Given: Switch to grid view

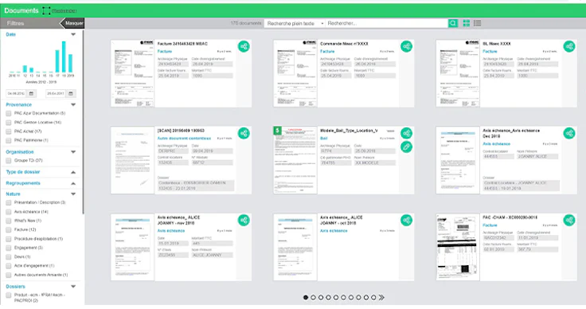Looking at the screenshot, I should pos(467,23).
